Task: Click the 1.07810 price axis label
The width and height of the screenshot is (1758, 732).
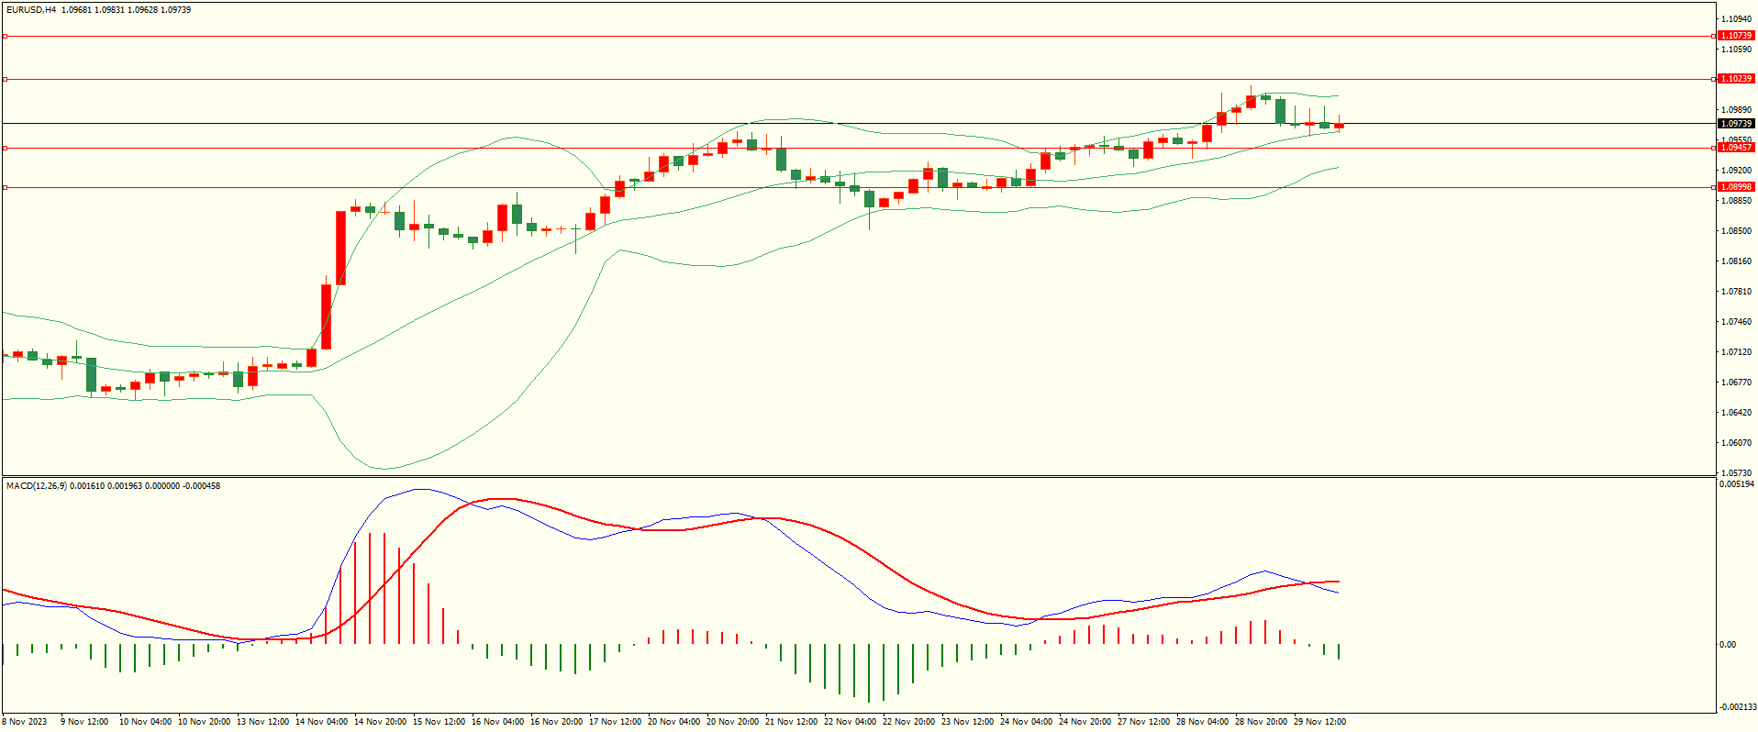Action: [x=1736, y=291]
